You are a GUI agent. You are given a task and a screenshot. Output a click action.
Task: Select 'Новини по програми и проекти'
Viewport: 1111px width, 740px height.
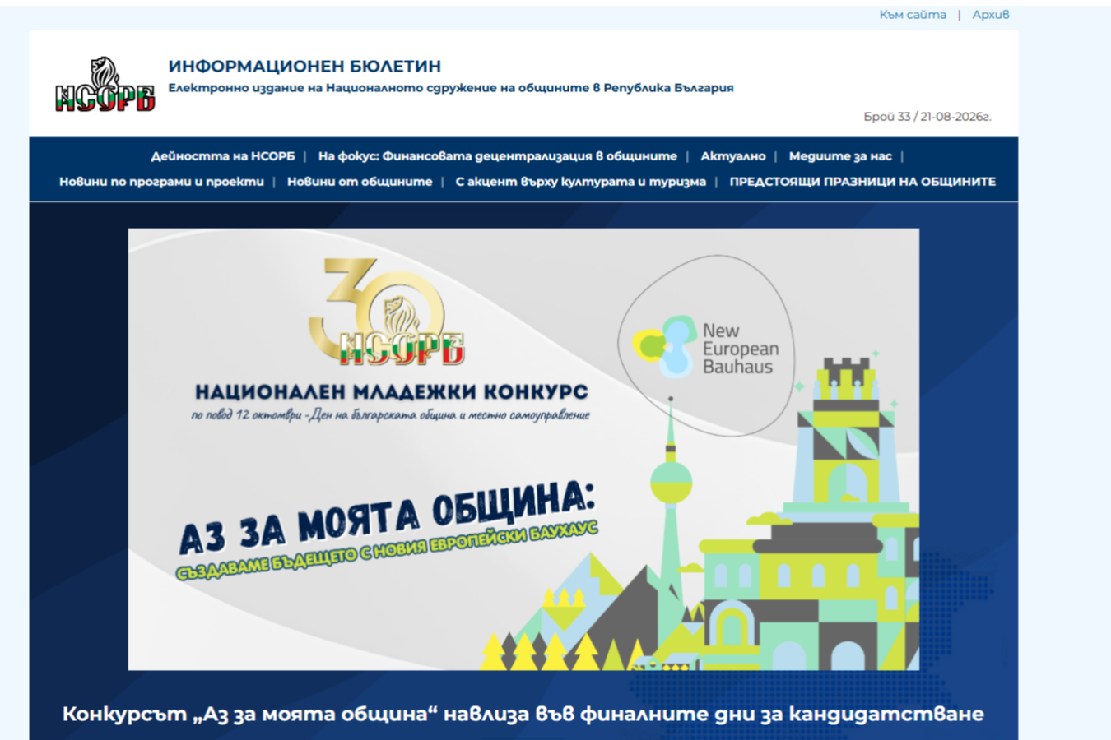(x=161, y=182)
